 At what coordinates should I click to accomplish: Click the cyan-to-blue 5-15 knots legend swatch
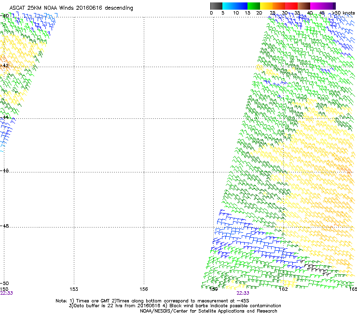(x=235, y=6)
